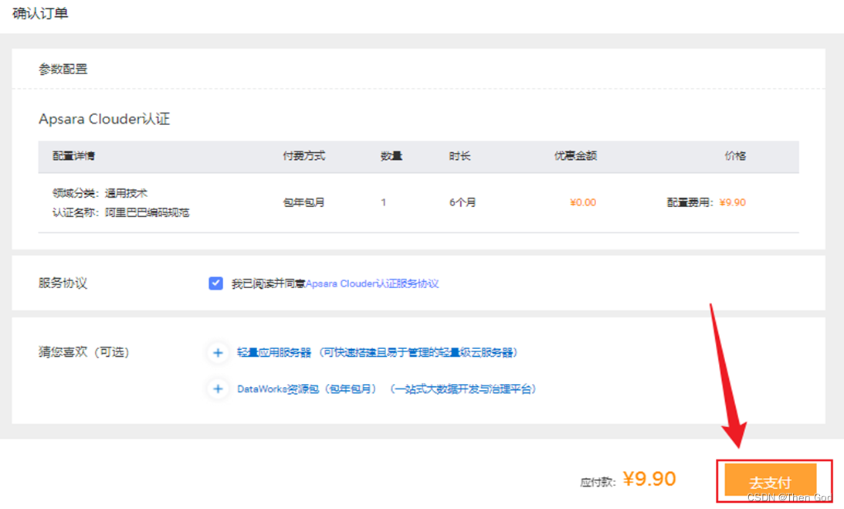Open the Apsara Clouder认证服务协议 link
This screenshot has width=844, height=509.
(x=372, y=283)
